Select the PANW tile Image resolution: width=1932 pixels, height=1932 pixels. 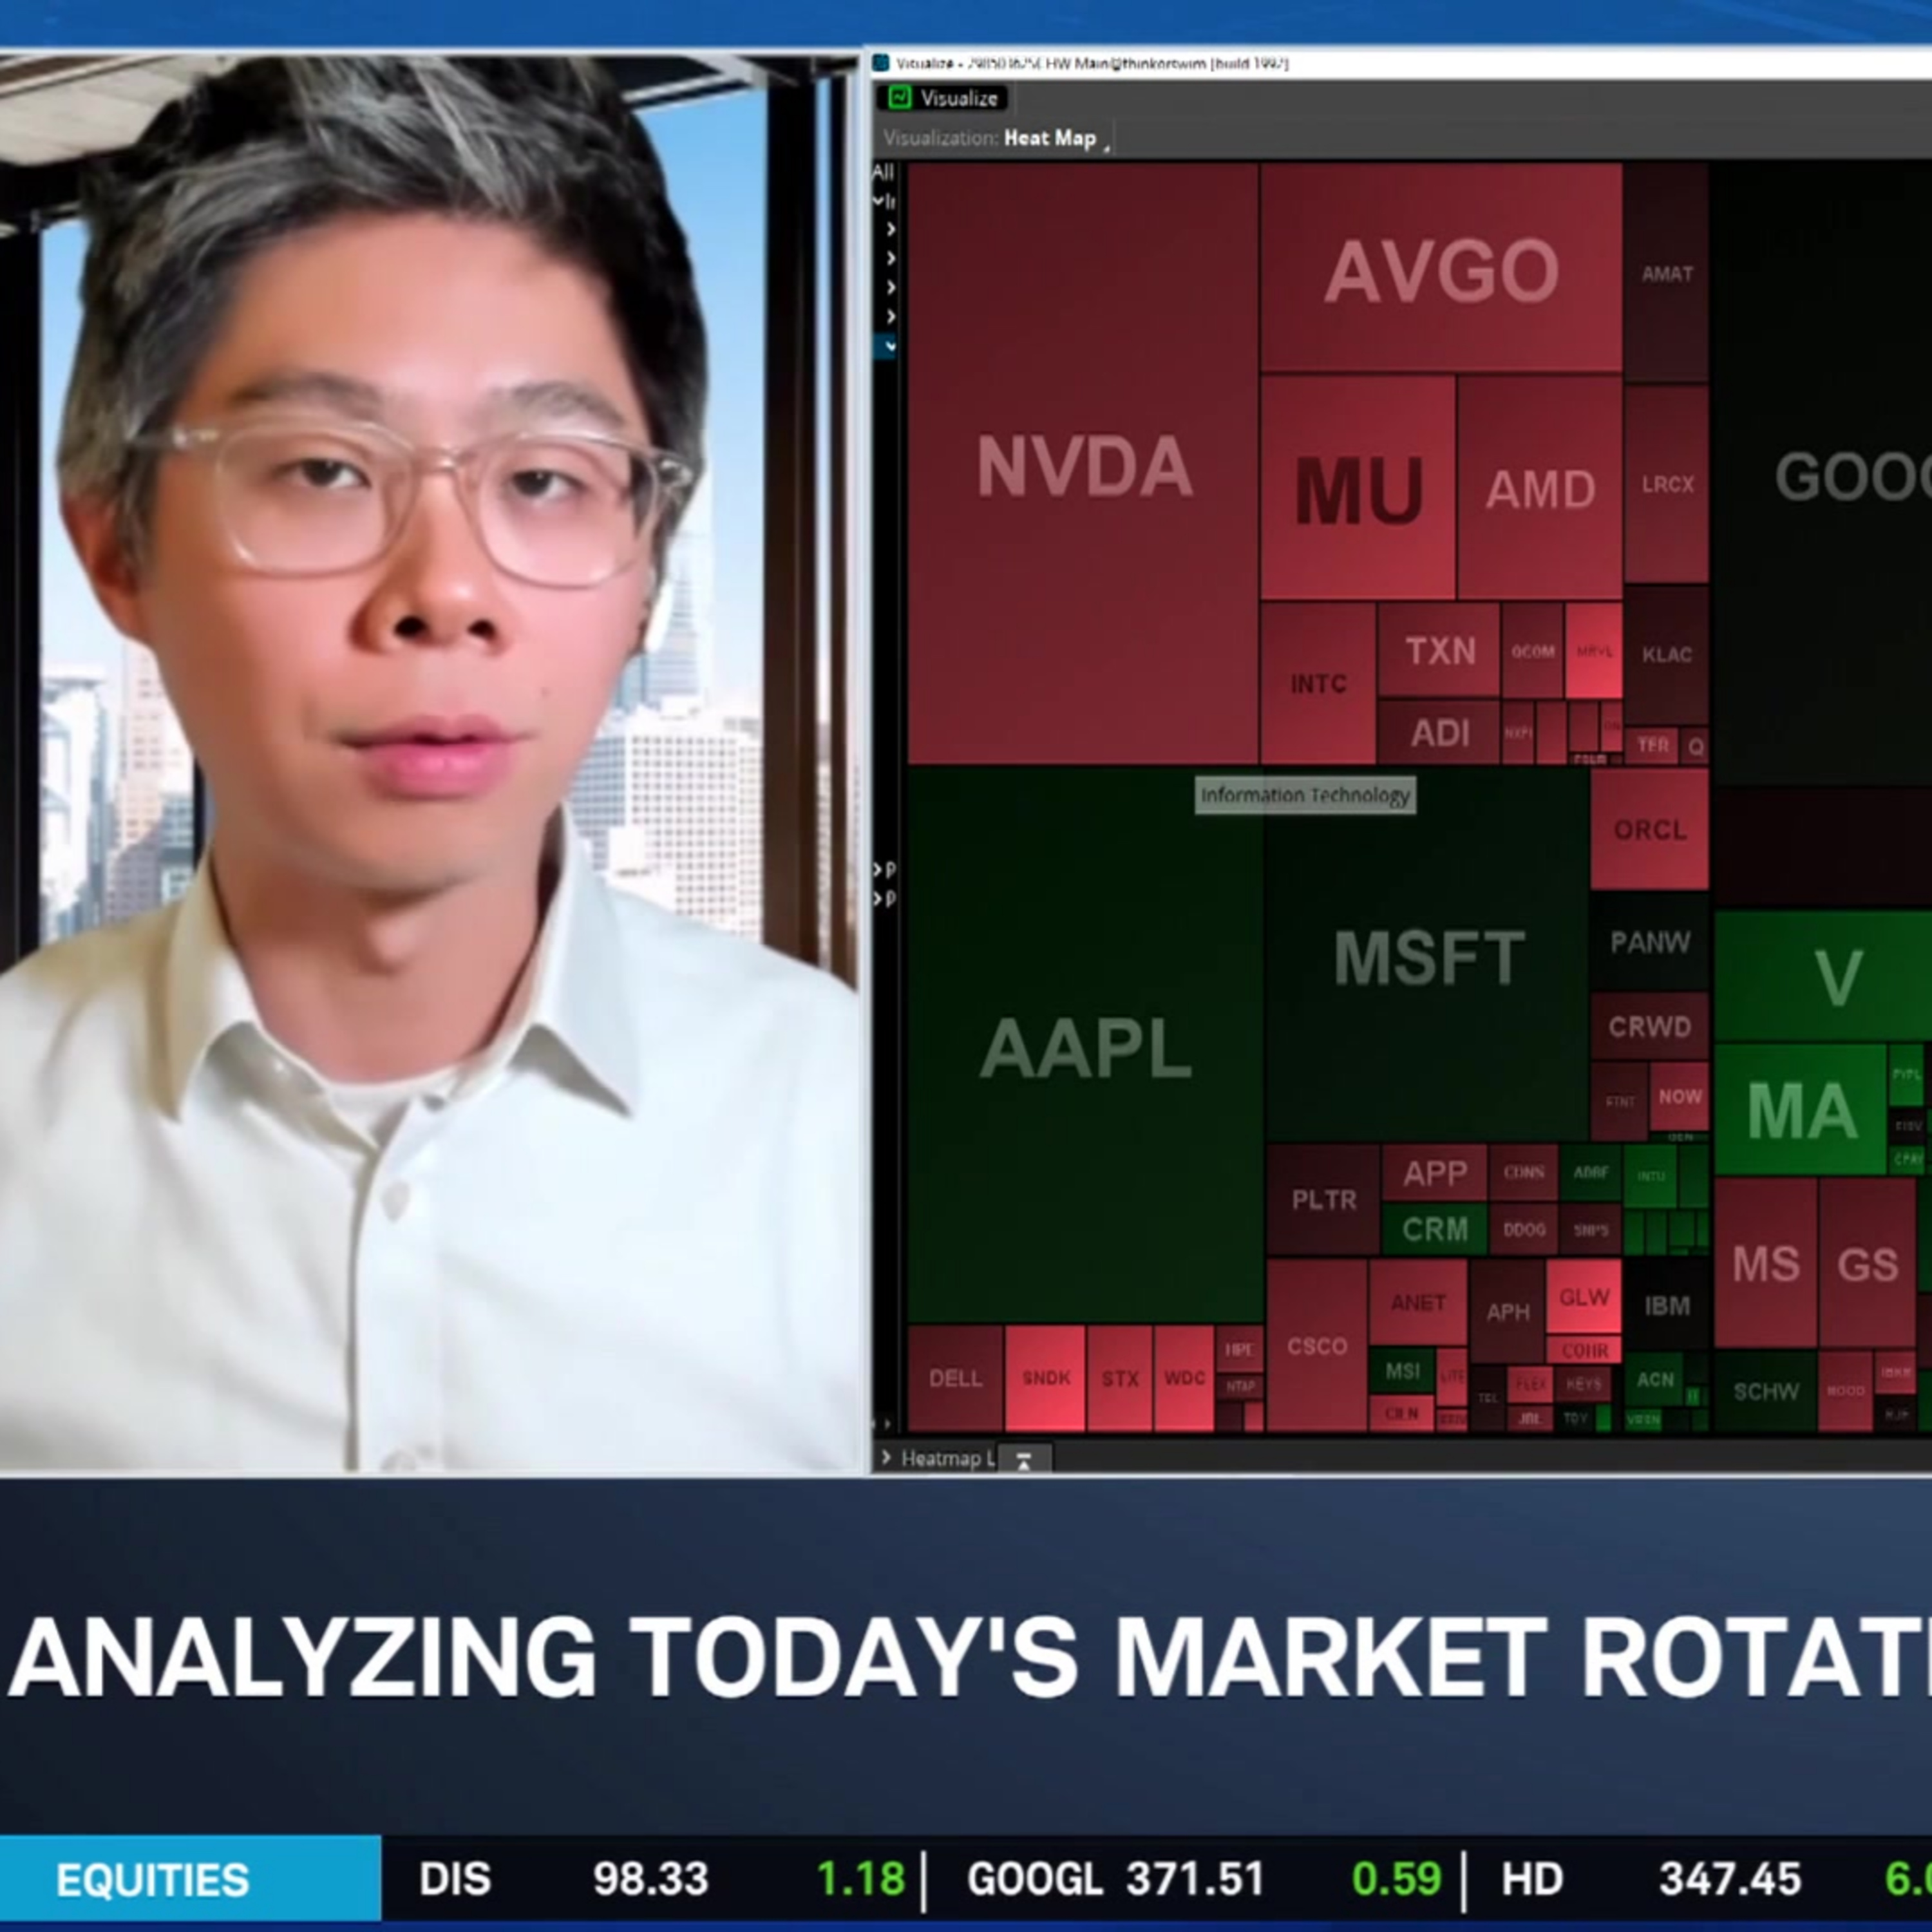(x=1649, y=941)
